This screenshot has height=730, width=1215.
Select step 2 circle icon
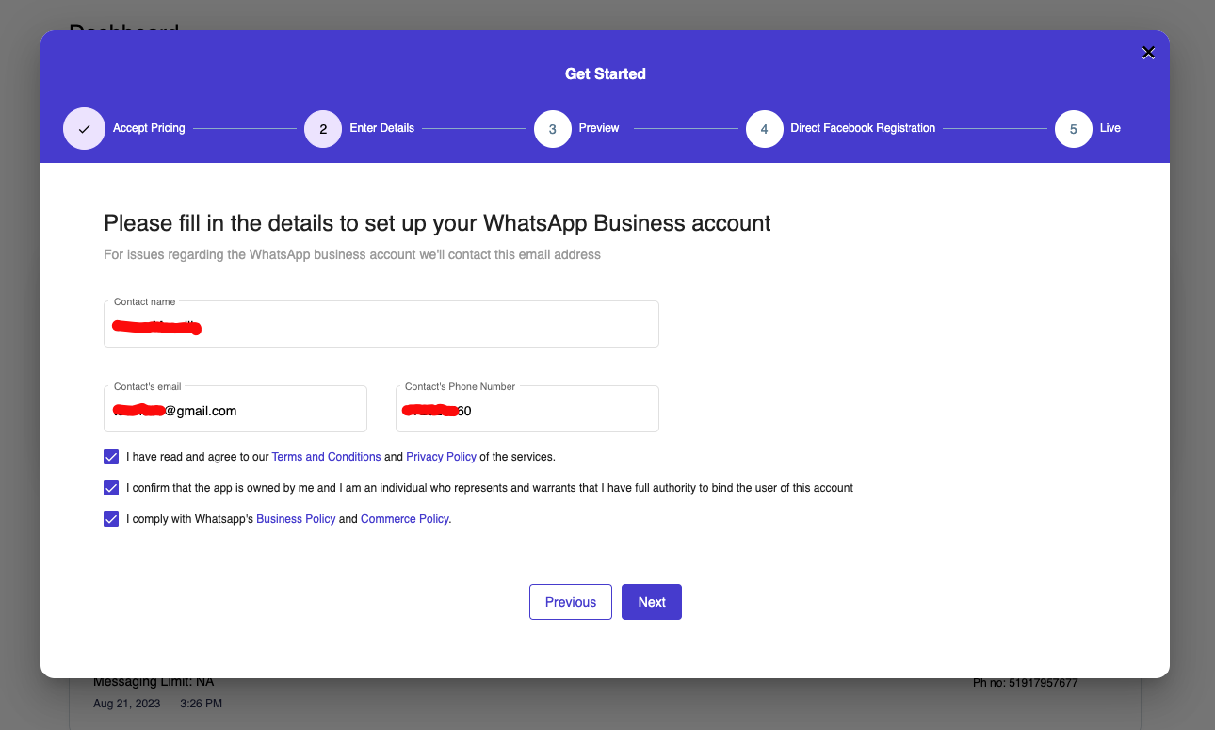(323, 129)
